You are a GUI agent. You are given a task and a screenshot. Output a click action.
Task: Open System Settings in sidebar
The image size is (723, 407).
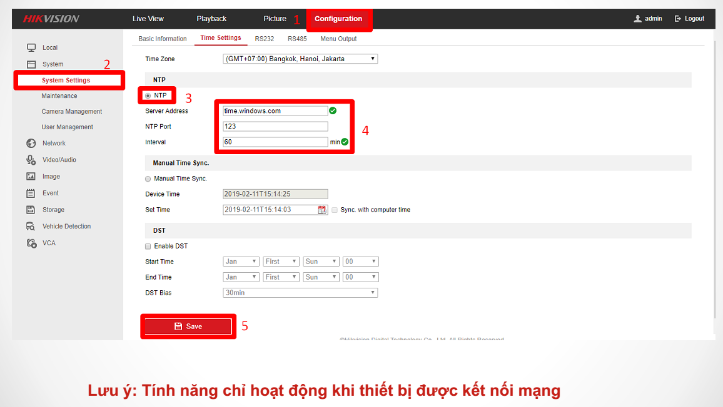pyautogui.click(x=66, y=80)
